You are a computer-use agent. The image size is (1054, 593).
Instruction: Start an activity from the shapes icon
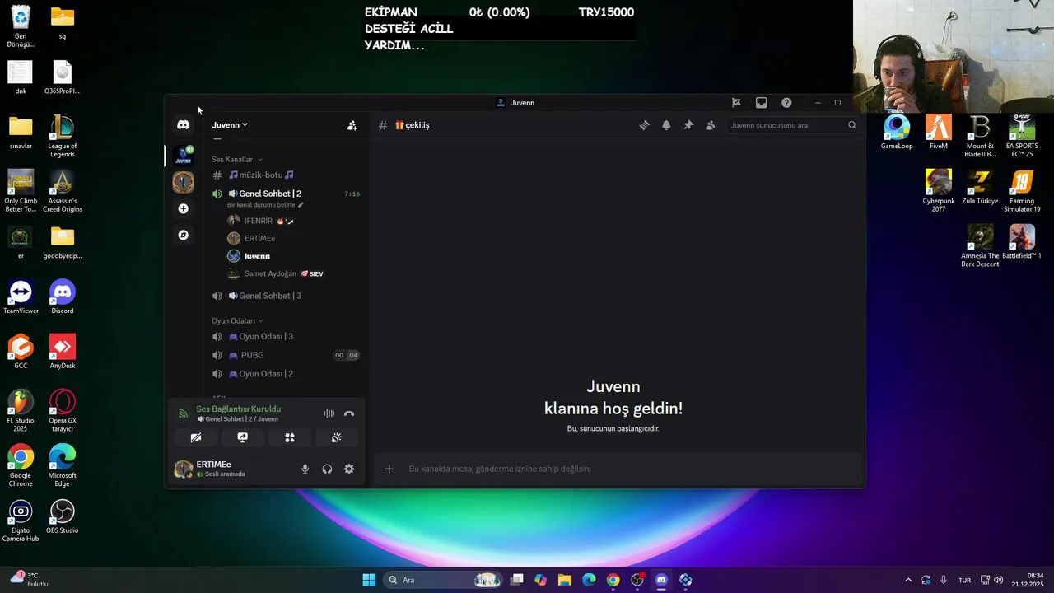(289, 437)
